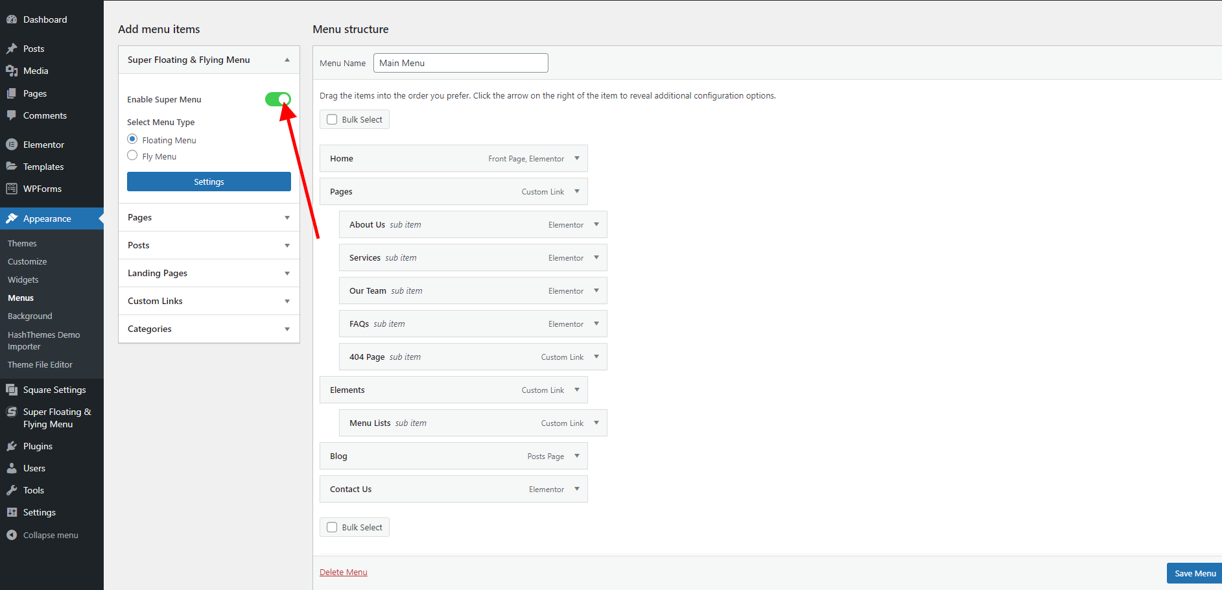Click the Super Floating & Flying Menu sidebar icon

[12, 412]
